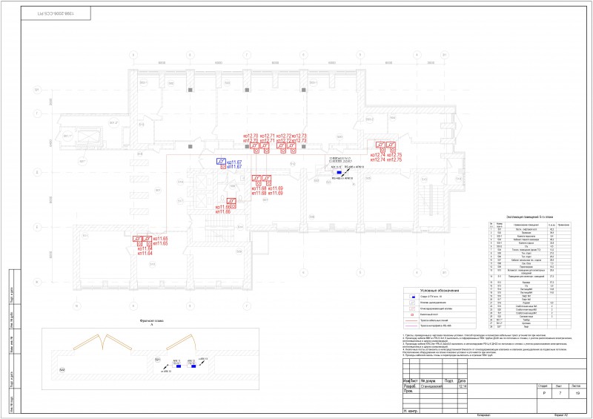This screenshot has width=593, height=419.
Task: Click the room schedule table title
Action: (529, 217)
